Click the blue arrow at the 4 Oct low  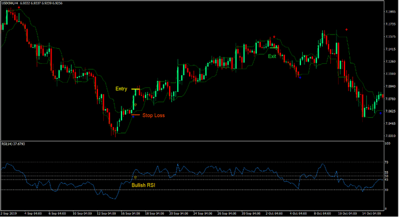pos(300,77)
